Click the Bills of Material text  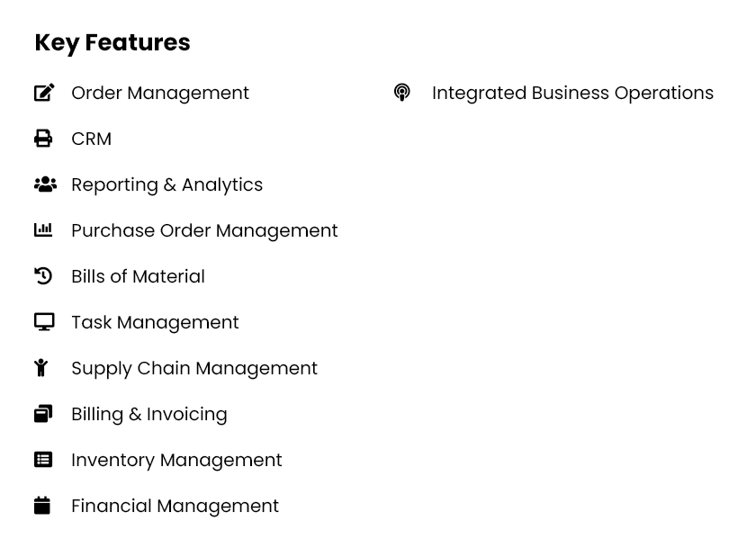tap(138, 276)
